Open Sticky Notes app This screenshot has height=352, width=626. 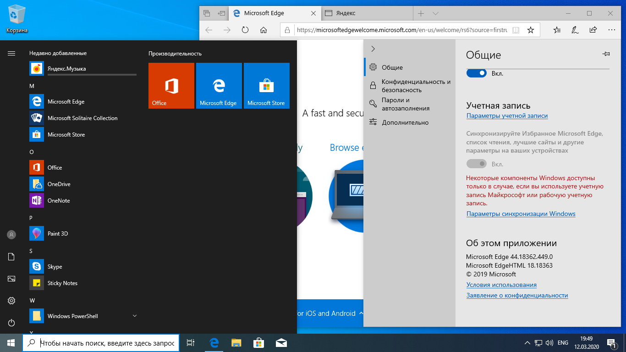coord(83,283)
